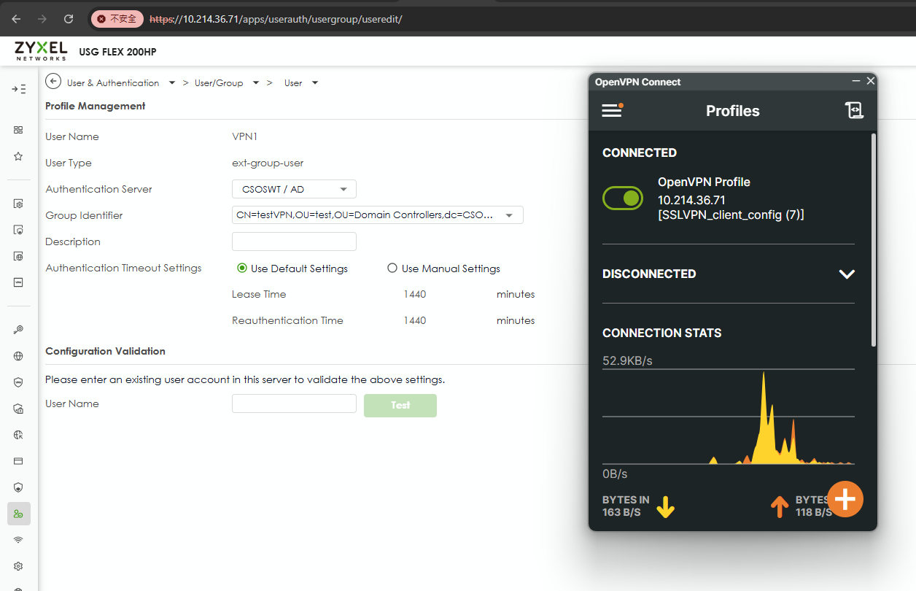
Task: Open the sidebar VPN status box icon
Action: click(18, 282)
